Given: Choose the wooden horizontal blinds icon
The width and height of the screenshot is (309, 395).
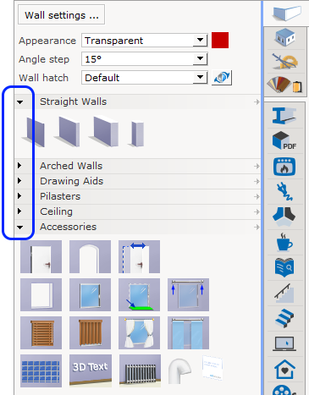Looking at the screenshot, I should point(41,332).
